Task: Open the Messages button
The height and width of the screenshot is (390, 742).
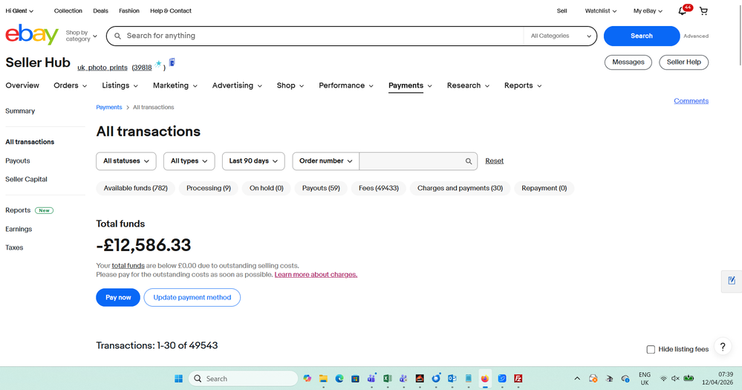Action: pos(628,62)
